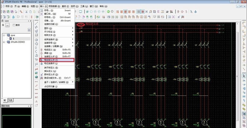This screenshot has width=247, height=128.
Task: Select EPLAN-DEMO in project tree
Action: point(18,42)
